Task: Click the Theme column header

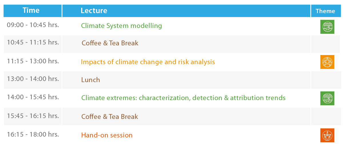Action: [325, 11]
